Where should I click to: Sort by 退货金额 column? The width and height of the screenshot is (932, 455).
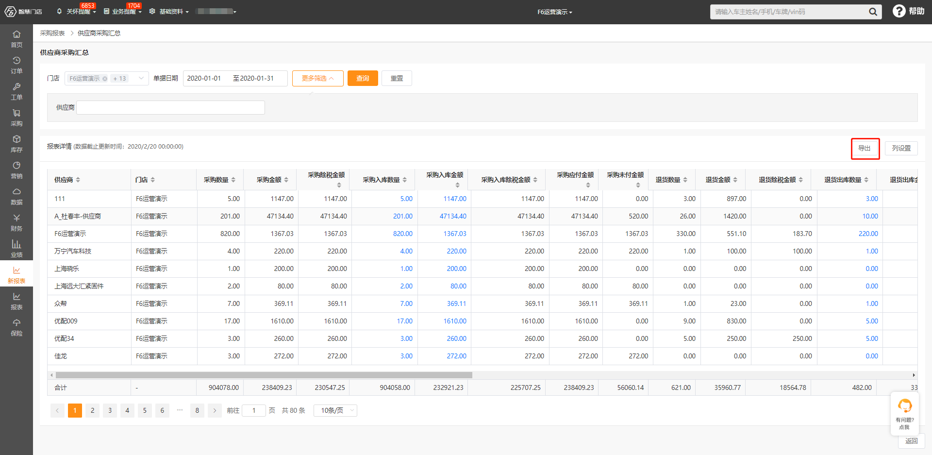[x=735, y=180]
